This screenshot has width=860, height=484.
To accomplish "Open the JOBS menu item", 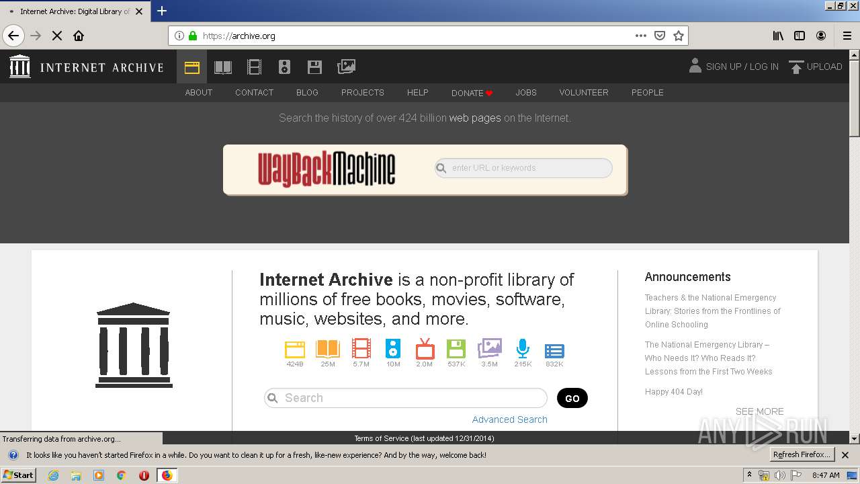I will pyautogui.click(x=526, y=93).
